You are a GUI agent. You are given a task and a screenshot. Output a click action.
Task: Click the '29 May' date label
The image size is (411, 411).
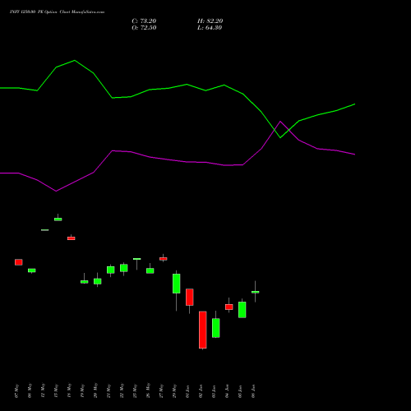pyautogui.click(x=174, y=391)
